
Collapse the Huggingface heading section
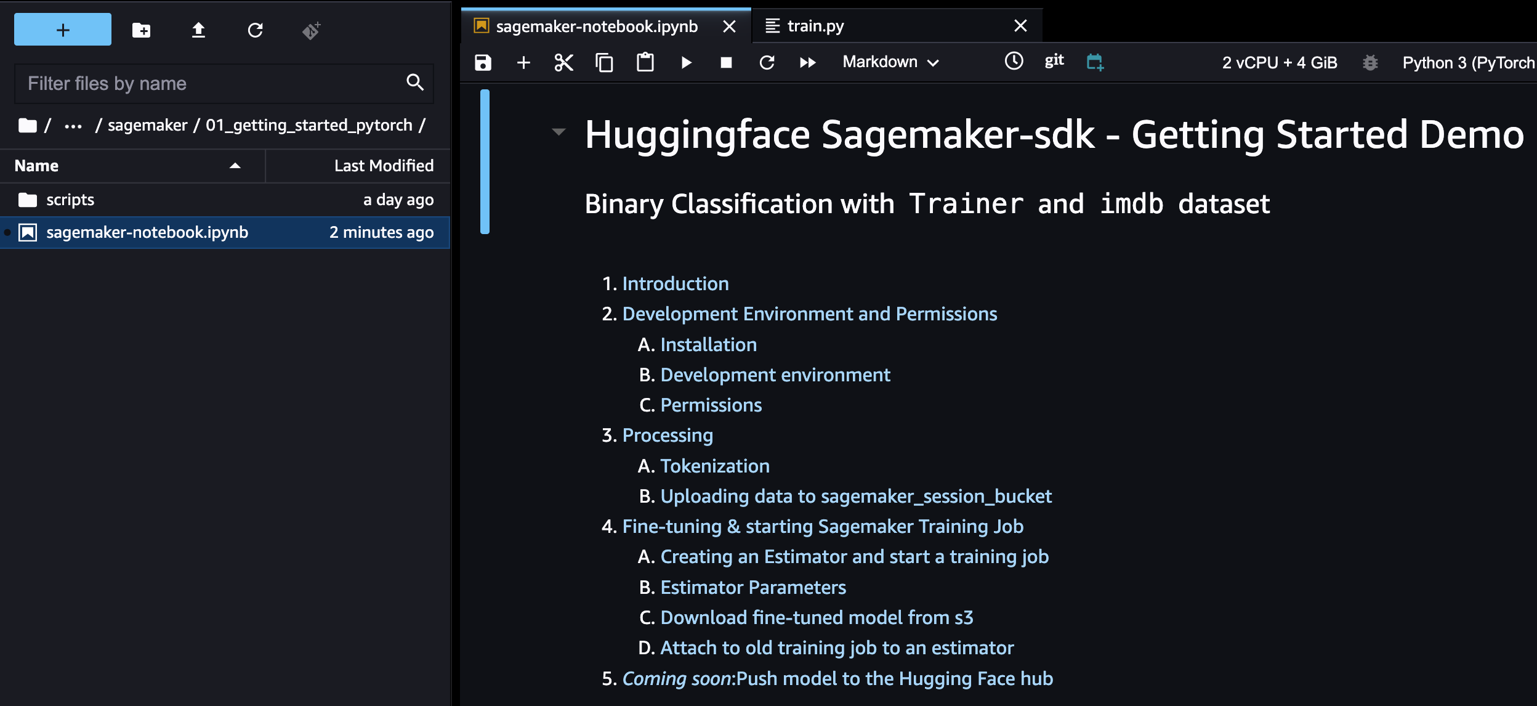(558, 131)
